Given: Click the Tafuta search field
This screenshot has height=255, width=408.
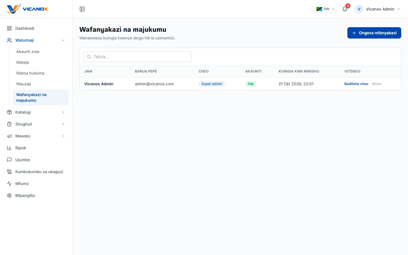Looking at the screenshot, I should [137, 57].
